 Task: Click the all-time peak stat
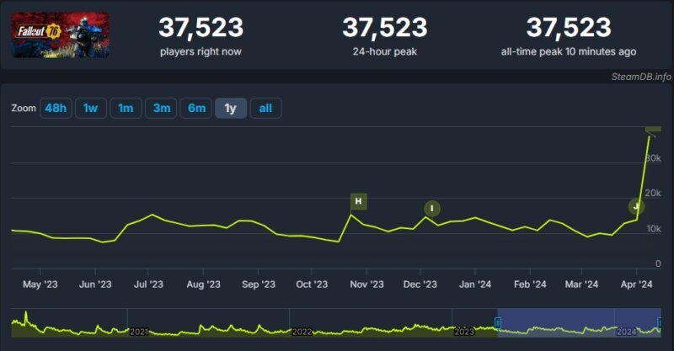click(569, 28)
